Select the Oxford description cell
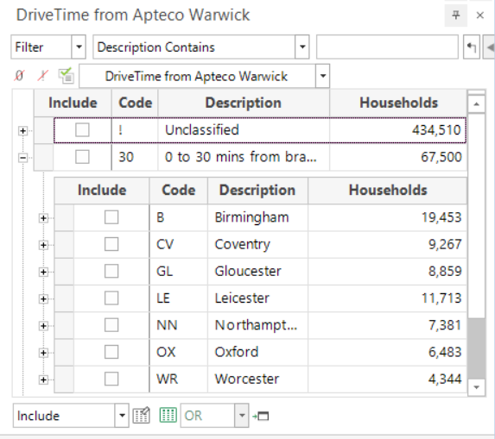Image resolution: width=495 pixels, height=439 pixels. [257, 352]
